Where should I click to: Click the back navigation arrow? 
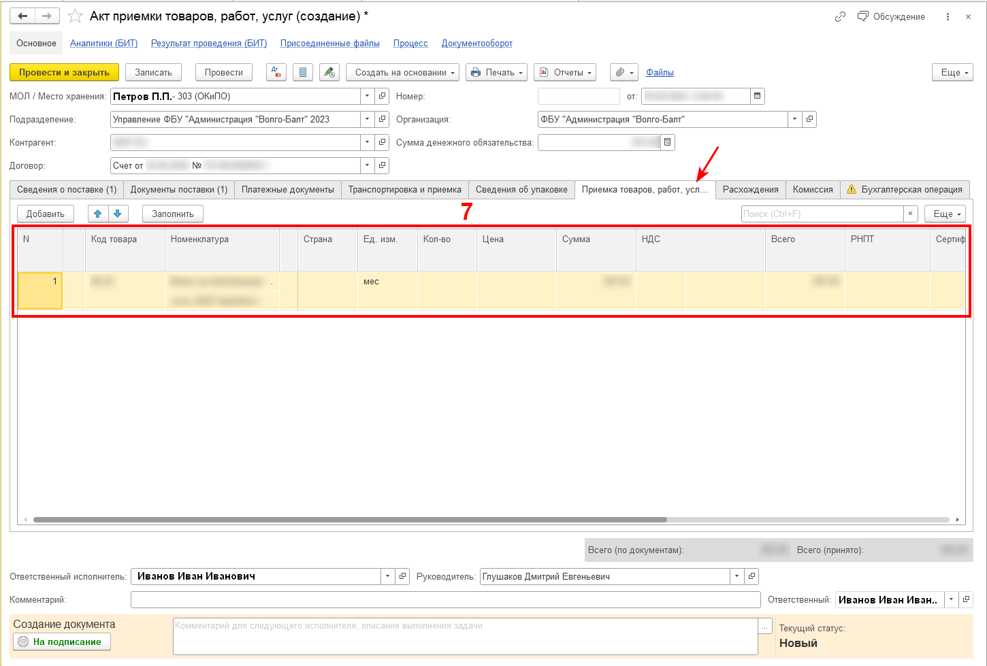22,16
